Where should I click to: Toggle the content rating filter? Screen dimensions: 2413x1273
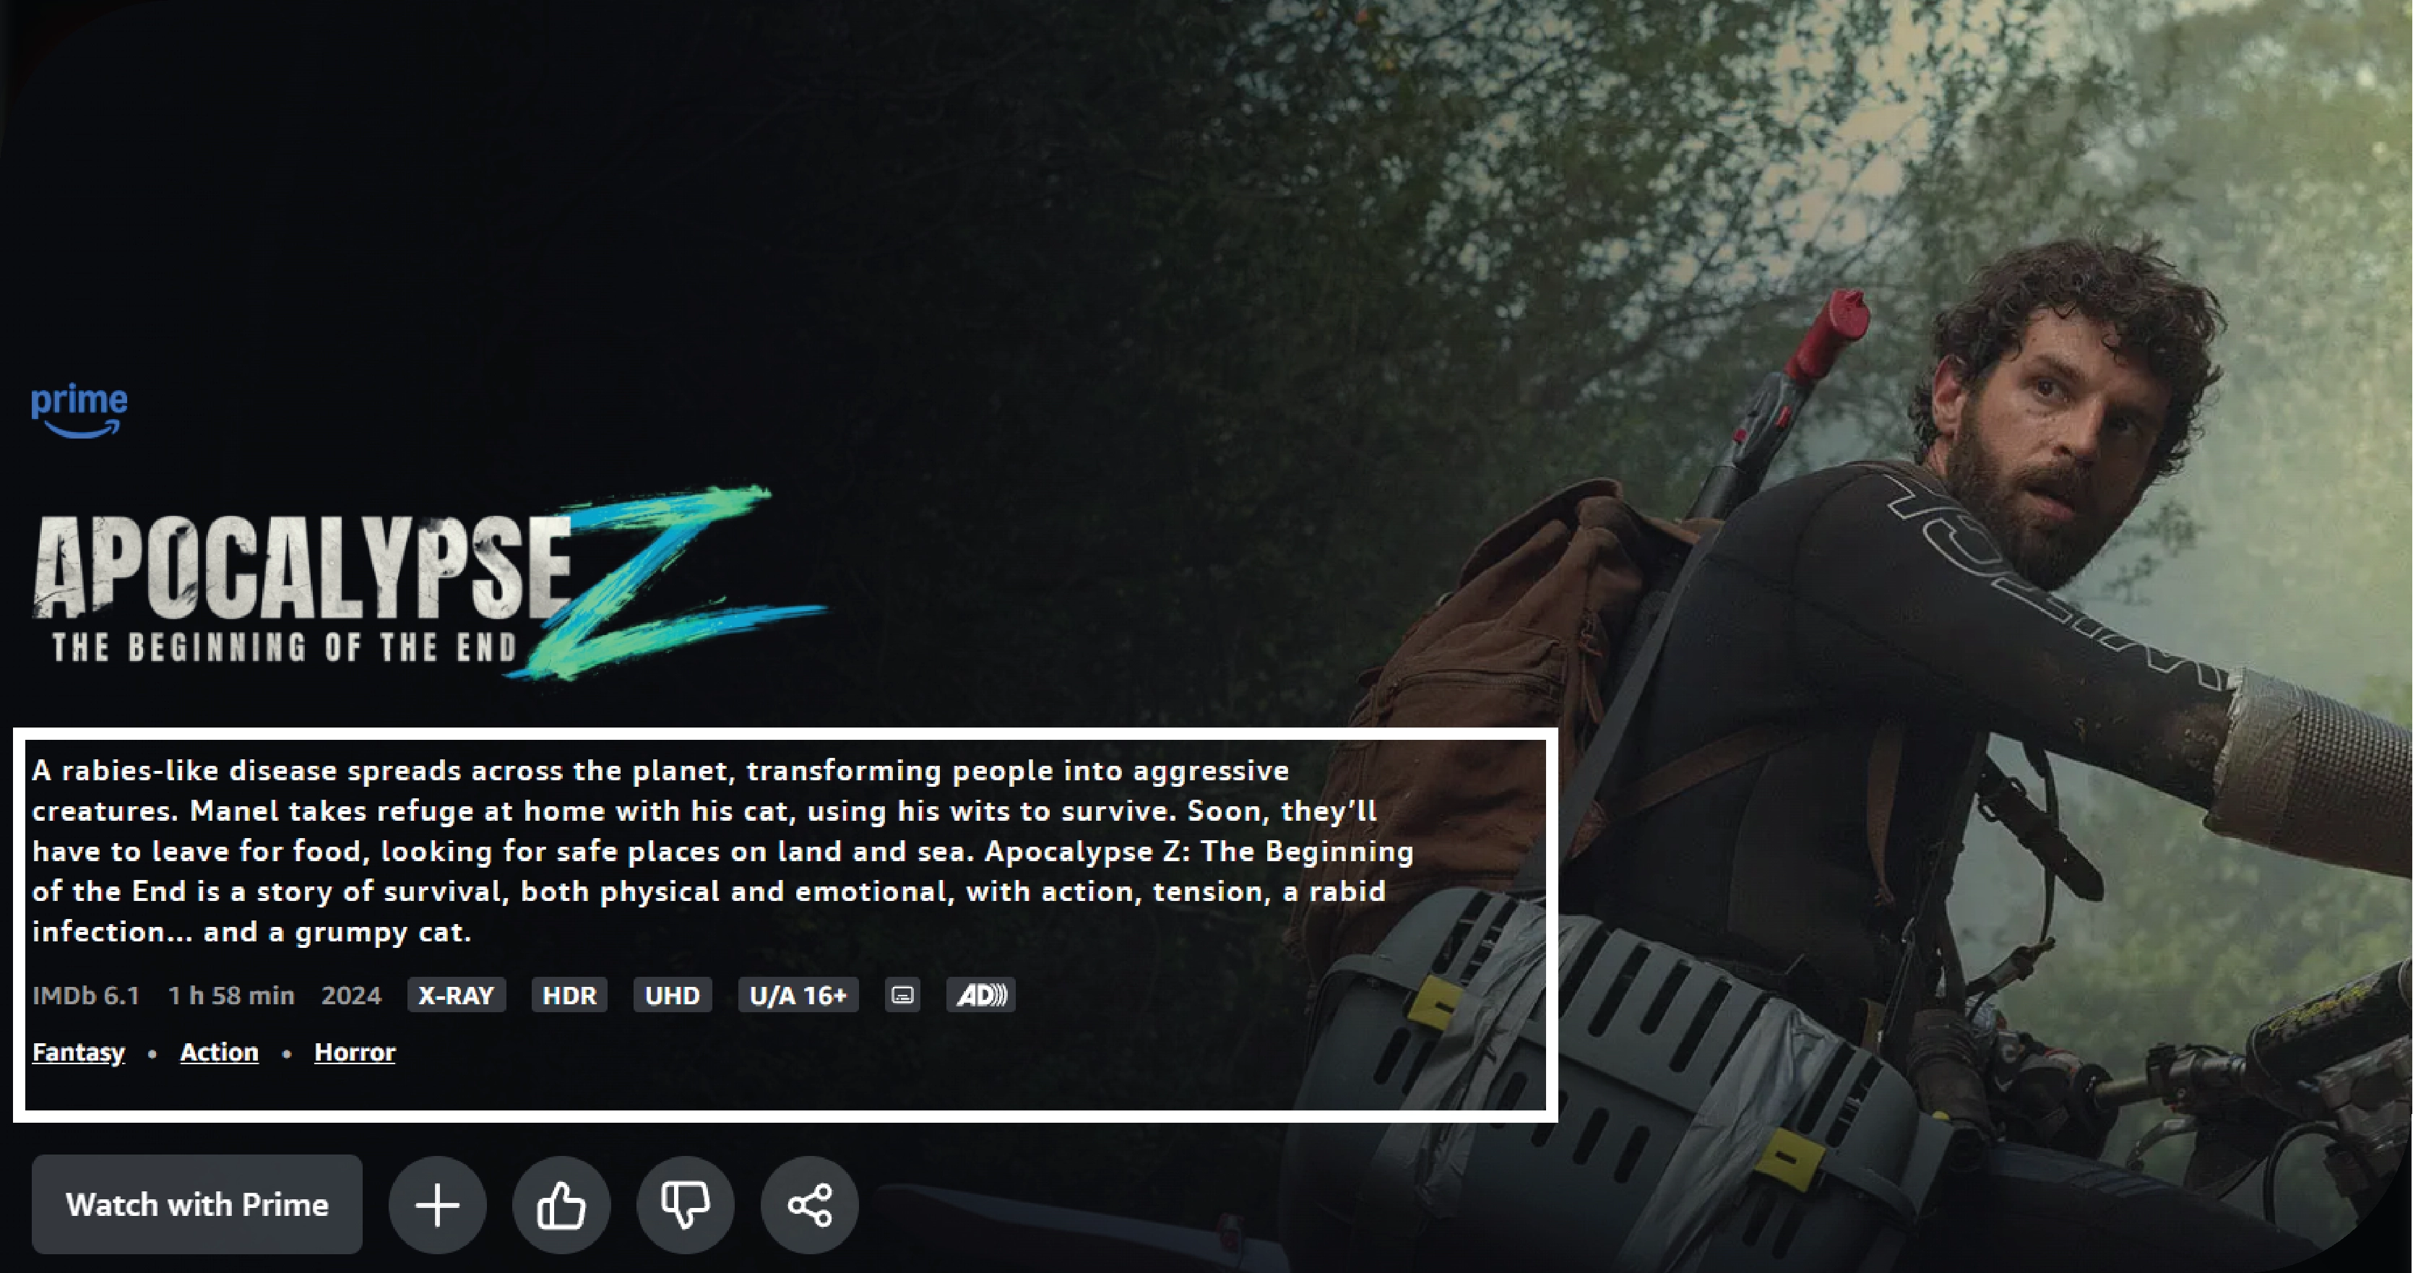tap(795, 996)
